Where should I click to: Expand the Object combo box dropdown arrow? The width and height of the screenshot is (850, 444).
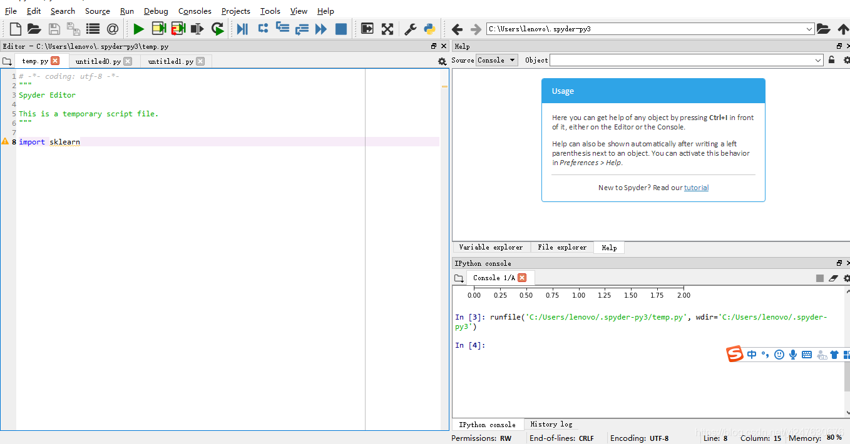(818, 60)
